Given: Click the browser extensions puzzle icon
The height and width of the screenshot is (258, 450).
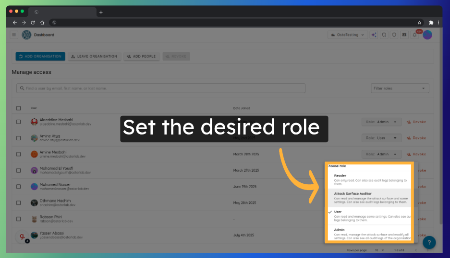Looking at the screenshot, I should pyautogui.click(x=431, y=22).
